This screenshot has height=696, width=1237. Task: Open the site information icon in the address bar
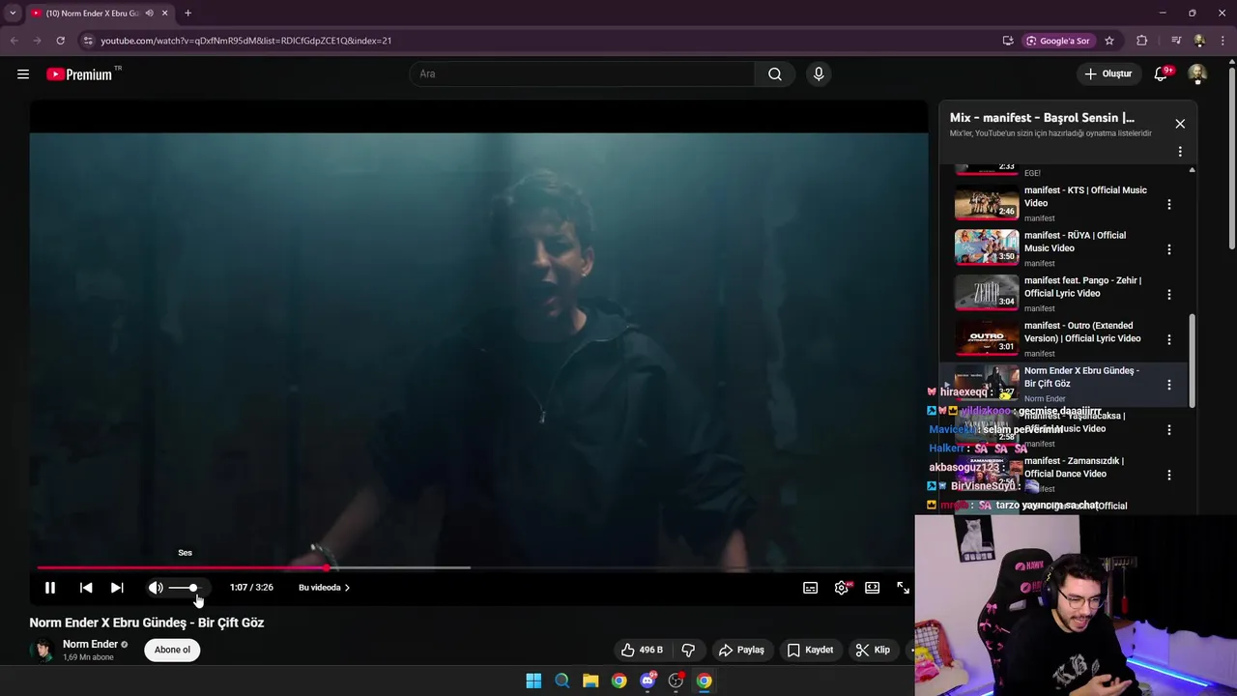[x=87, y=41]
